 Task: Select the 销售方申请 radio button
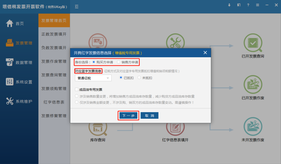pyautogui.click(x=119, y=62)
